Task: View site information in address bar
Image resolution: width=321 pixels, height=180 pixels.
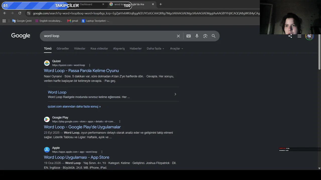Action: click(29, 13)
